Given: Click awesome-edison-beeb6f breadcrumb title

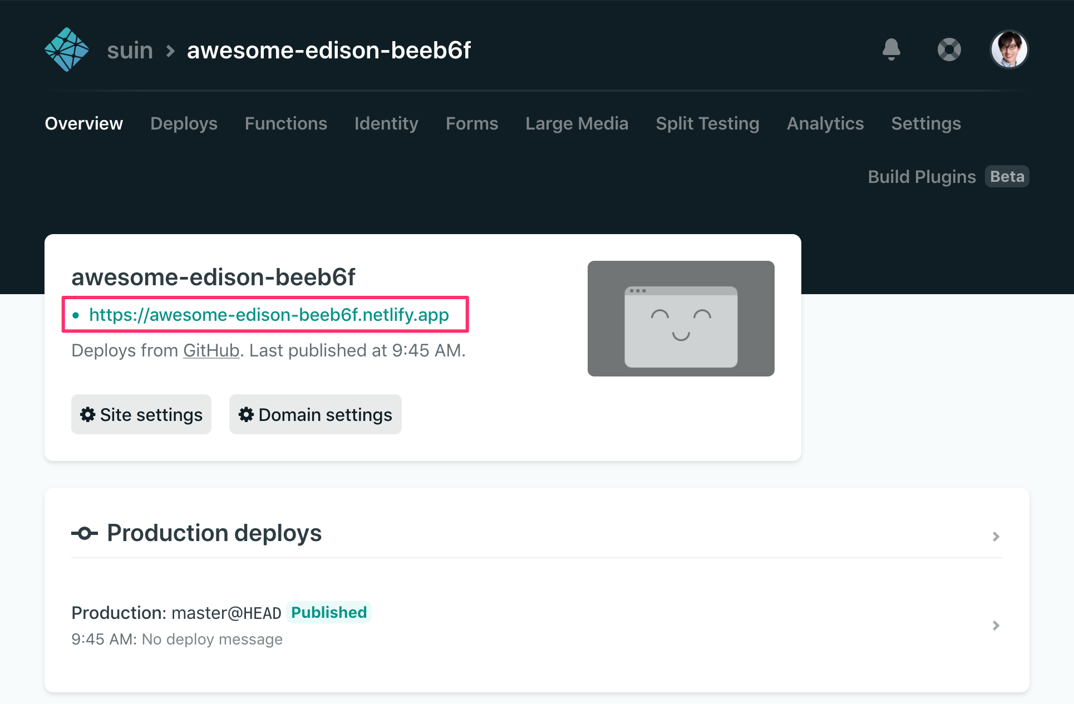Looking at the screenshot, I should tap(329, 51).
